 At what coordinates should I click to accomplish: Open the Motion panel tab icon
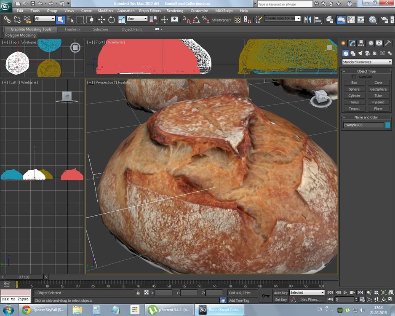[371, 43]
